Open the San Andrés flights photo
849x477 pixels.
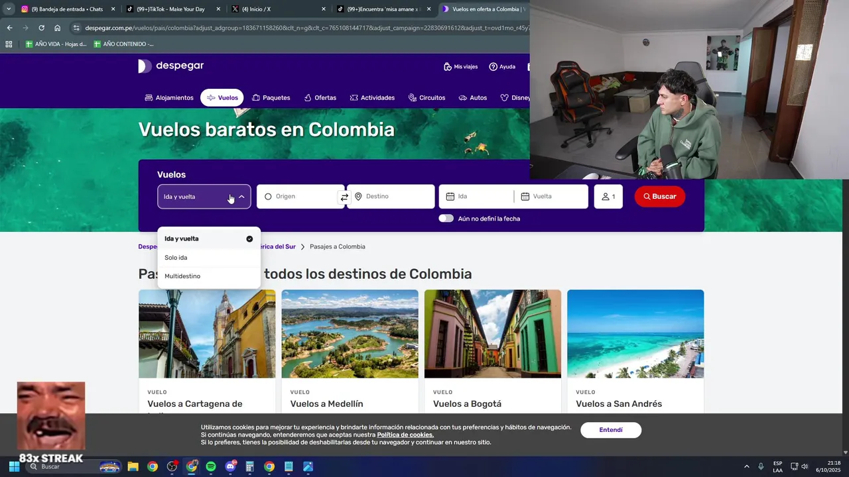pos(635,334)
